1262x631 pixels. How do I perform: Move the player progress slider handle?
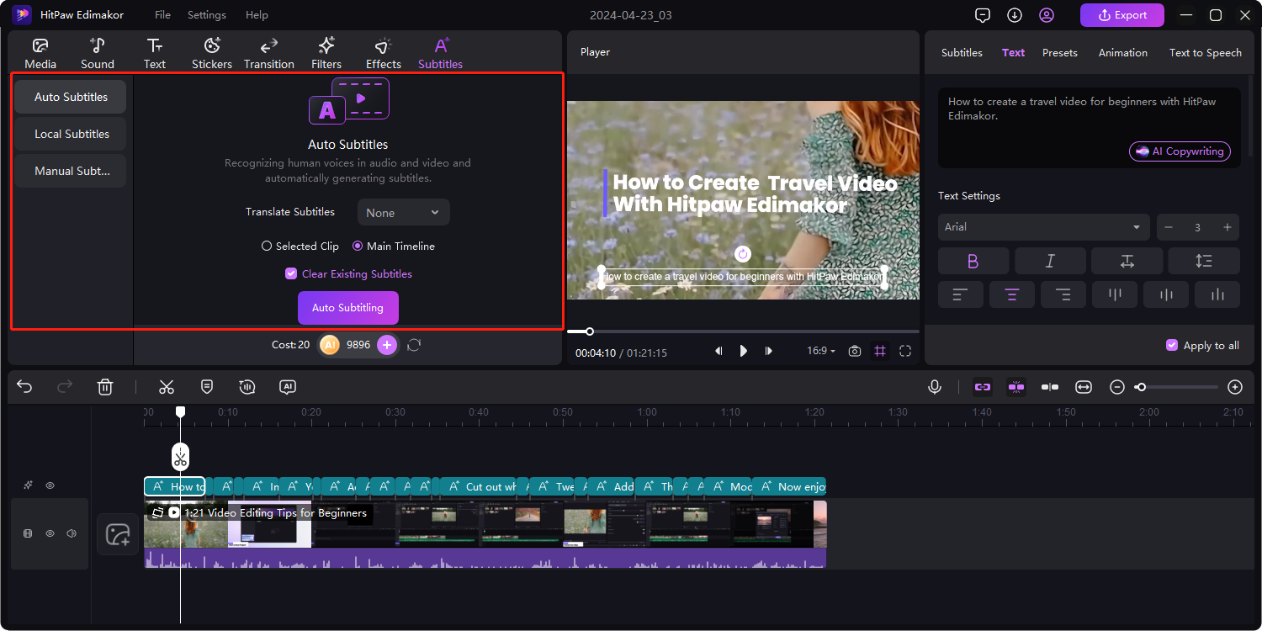pos(590,331)
